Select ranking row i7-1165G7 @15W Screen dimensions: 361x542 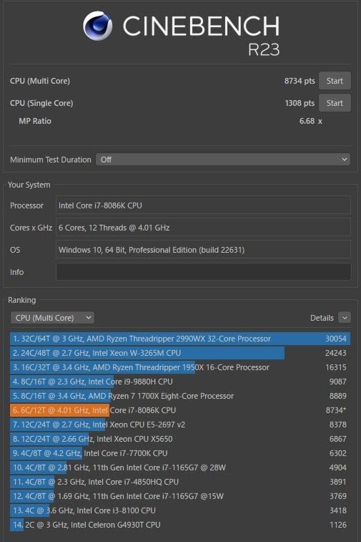pyautogui.click(x=180, y=496)
